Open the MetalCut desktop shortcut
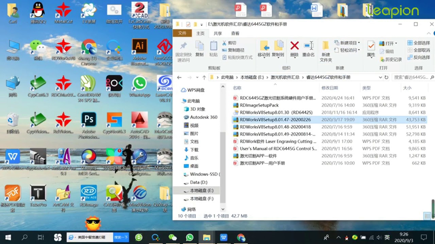The width and height of the screenshot is (435, 244). point(63,13)
